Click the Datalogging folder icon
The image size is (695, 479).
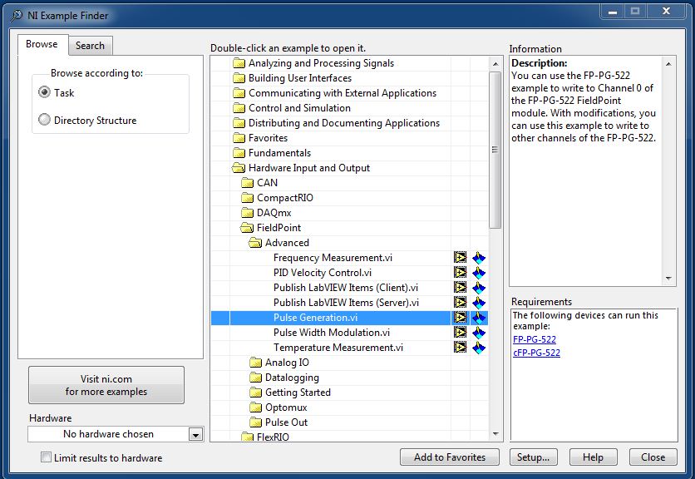255,378
